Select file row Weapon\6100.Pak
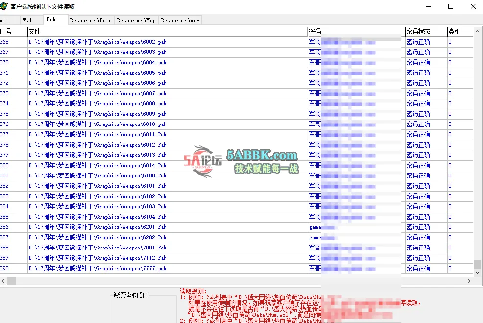The image size is (483, 323). [x=236, y=175]
